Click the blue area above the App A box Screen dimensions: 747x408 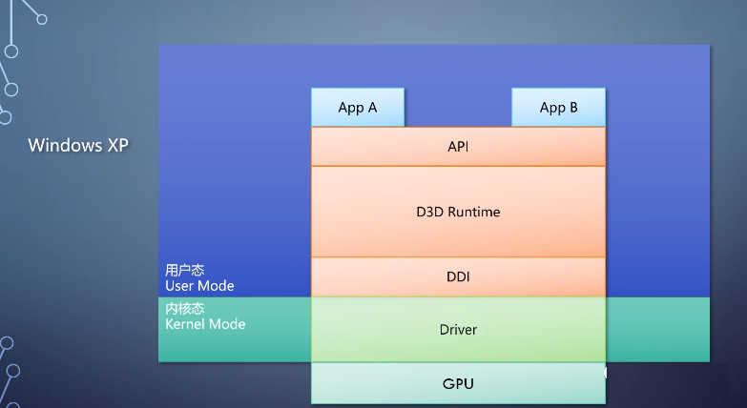(358, 67)
